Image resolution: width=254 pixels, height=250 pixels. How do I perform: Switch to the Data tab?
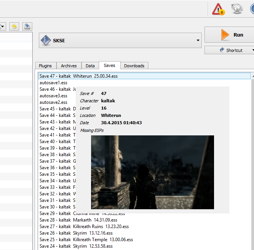pyautogui.click(x=90, y=66)
